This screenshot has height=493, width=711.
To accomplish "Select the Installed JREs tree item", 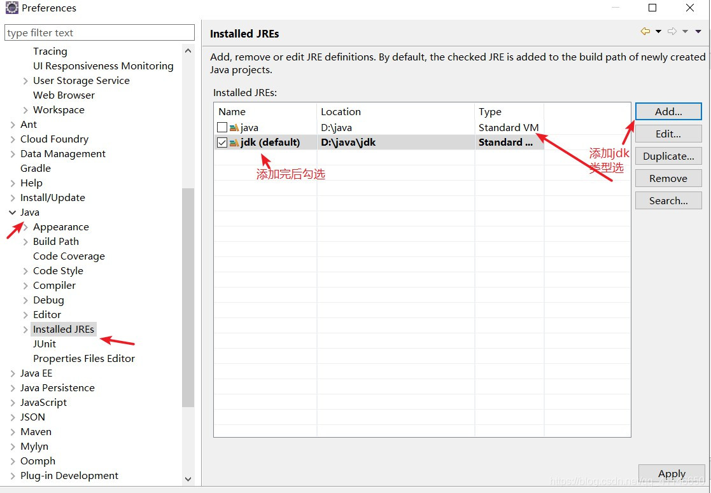I will tap(64, 330).
